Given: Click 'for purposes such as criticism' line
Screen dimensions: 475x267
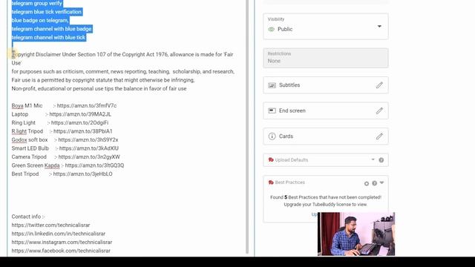Looking at the screenshot, I should 123,71.
